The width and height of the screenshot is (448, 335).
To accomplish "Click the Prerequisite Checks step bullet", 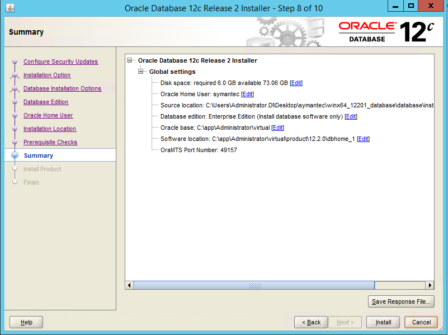I will [x=15, y=142].
